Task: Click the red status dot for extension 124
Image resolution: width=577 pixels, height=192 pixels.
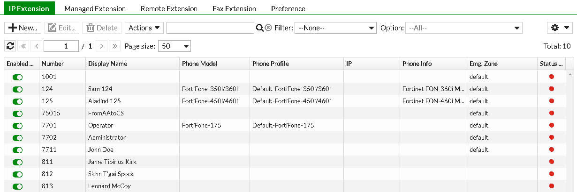Action: pyautogui.click(x=552, y=89)
